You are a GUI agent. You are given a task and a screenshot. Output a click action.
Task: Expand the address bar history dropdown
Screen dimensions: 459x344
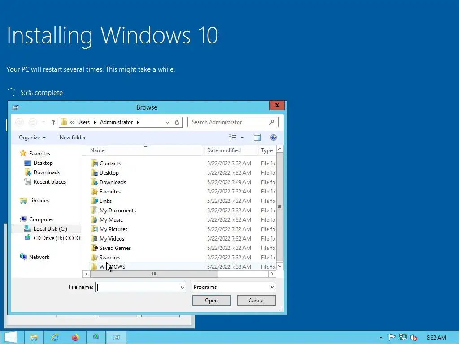[x=167, y=122]
